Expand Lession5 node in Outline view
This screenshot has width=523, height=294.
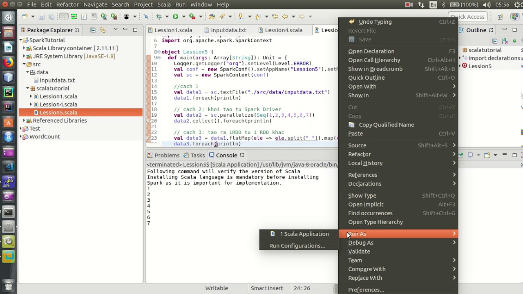tap(460, 66)
